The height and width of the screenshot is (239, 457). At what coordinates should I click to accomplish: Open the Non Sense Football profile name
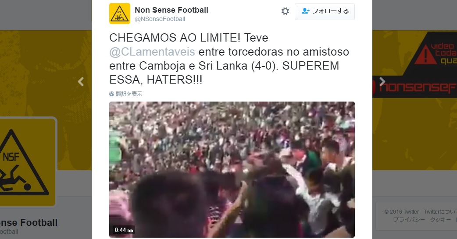click(171, 10)
